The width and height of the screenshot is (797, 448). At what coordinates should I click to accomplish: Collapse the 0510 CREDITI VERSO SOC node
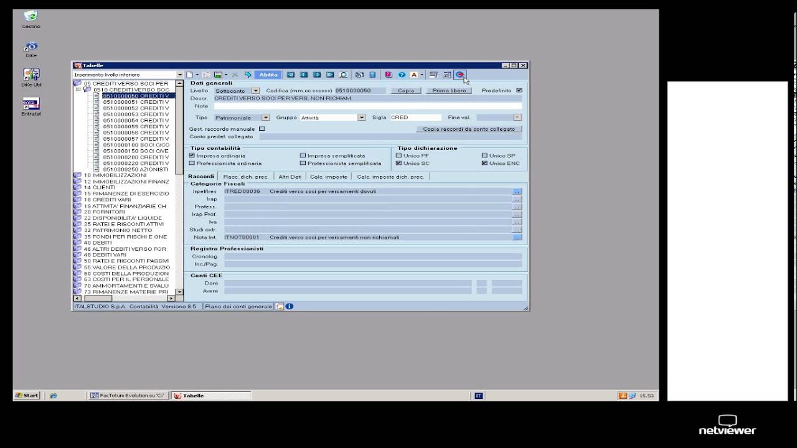tap(78, 90)
